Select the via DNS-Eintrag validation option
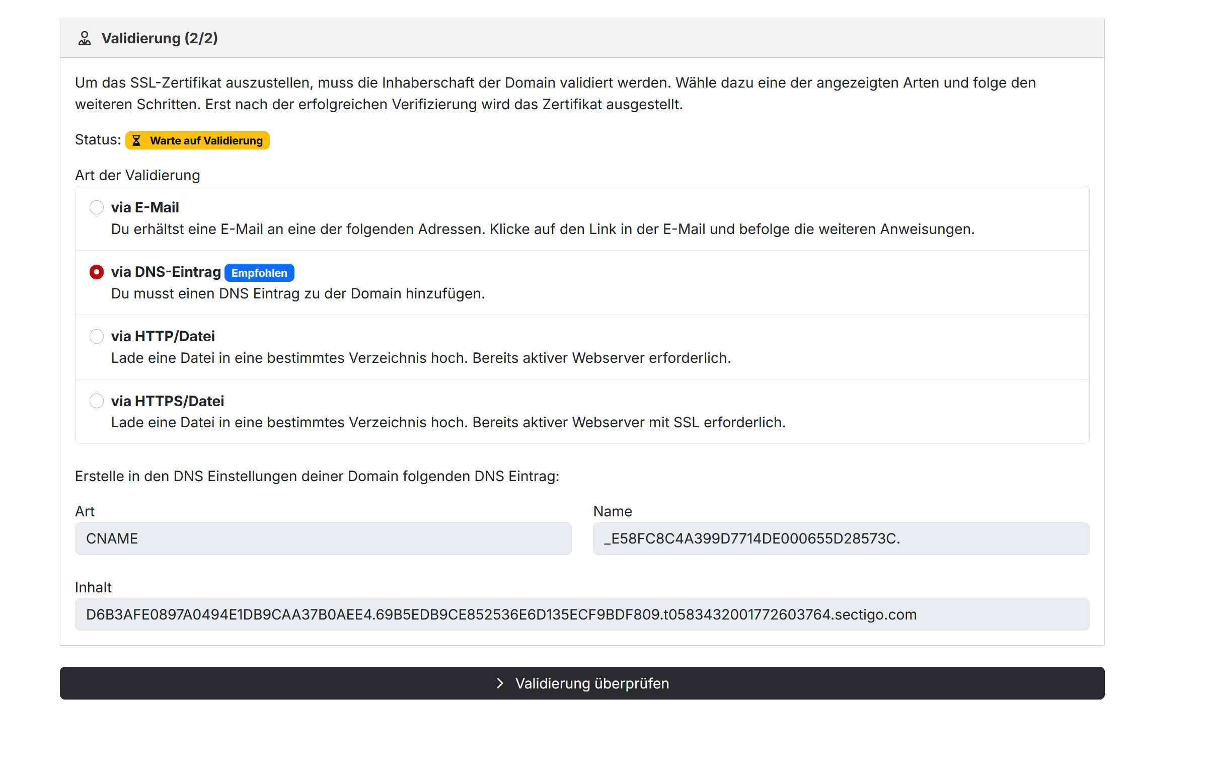1205x772 pixels. tap(97, 272)
